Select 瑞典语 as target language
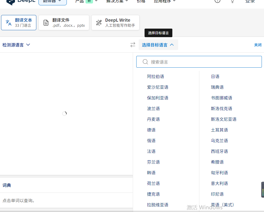This screenshot has height=212, width=264. coord(217,87)
